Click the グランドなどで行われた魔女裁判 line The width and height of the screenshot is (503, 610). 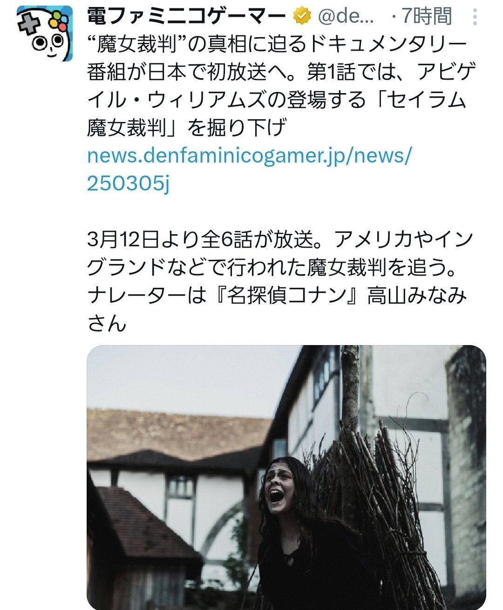[277, 268]
